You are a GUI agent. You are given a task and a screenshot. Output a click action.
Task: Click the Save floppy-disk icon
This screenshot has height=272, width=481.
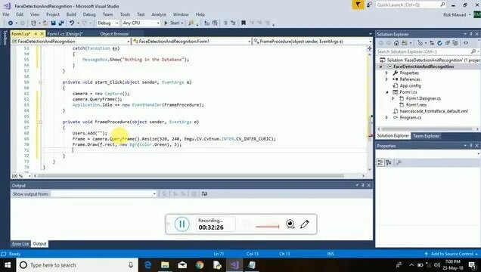point(54,23)
